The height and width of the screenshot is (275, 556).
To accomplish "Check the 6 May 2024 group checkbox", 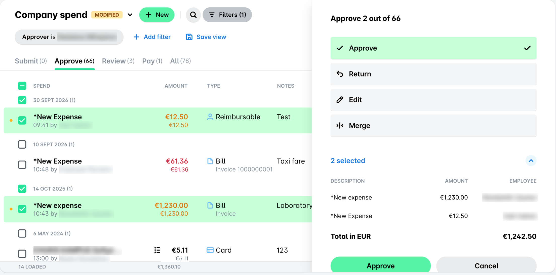I will coord(22,233).
